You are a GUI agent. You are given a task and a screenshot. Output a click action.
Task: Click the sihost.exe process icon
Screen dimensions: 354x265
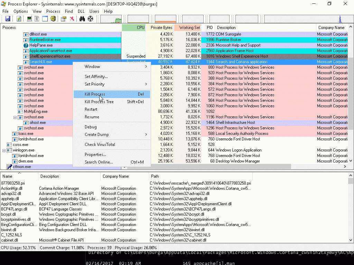pos(26,122)
